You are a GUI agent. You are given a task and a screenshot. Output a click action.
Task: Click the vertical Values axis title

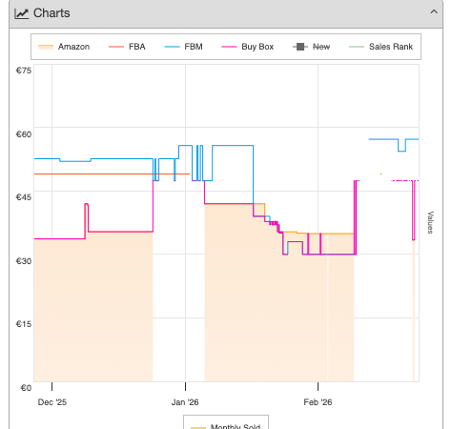430,222
